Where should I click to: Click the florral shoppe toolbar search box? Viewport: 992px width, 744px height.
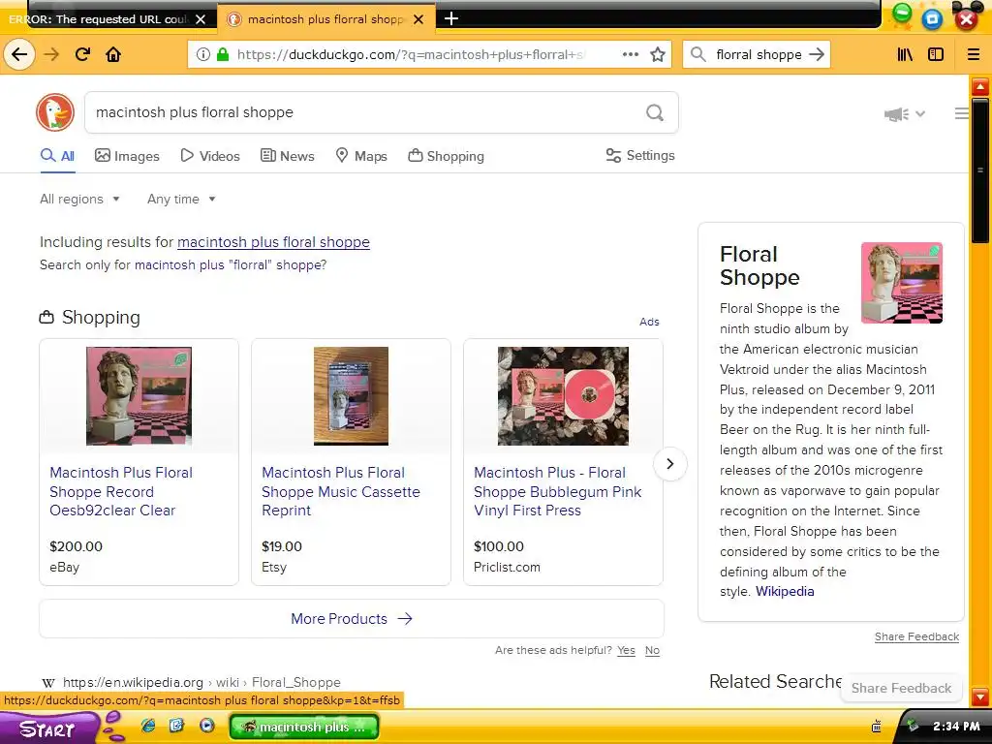758,54
